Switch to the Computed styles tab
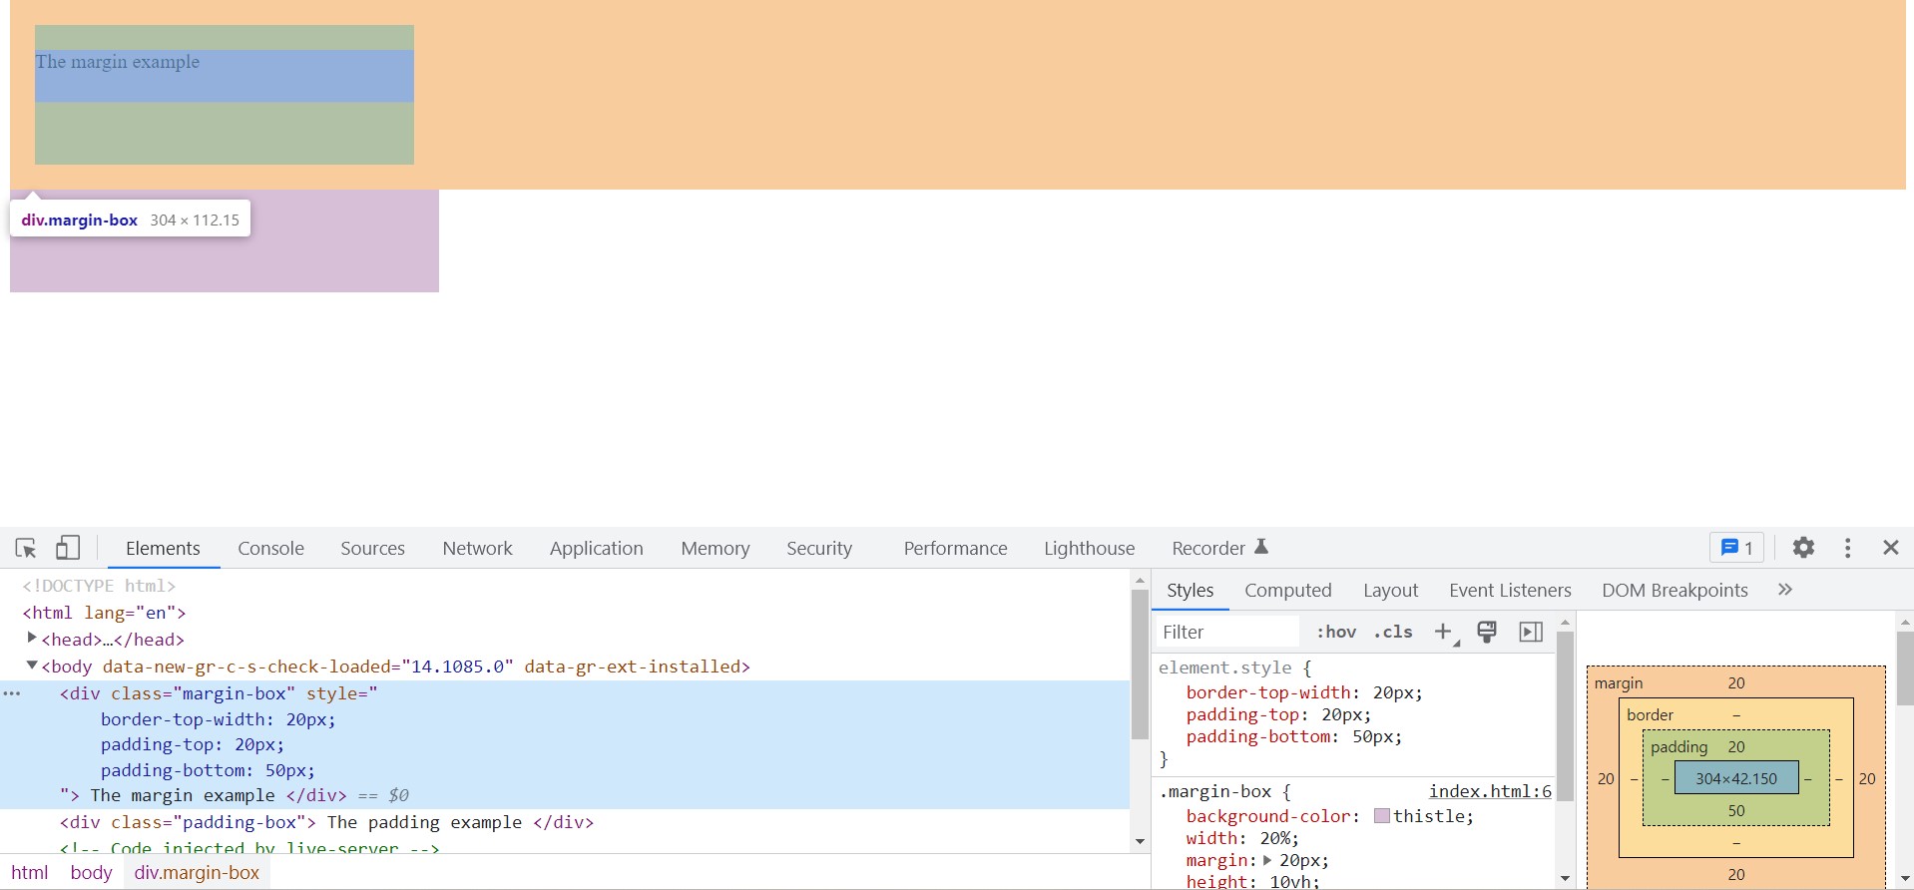Screen dimensions: 1914x890 pyautogui.click(x=1287, y=590)
